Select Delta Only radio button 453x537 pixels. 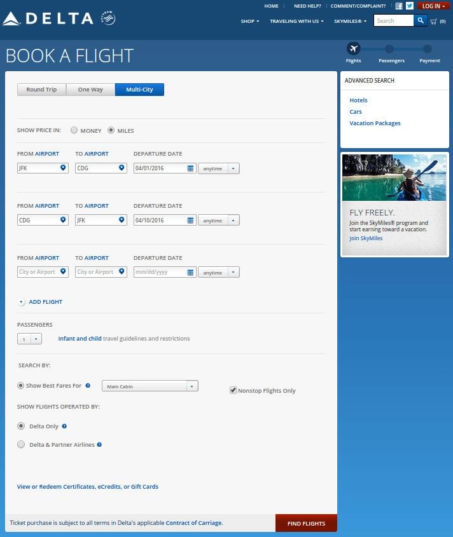[x=21, y=426]
